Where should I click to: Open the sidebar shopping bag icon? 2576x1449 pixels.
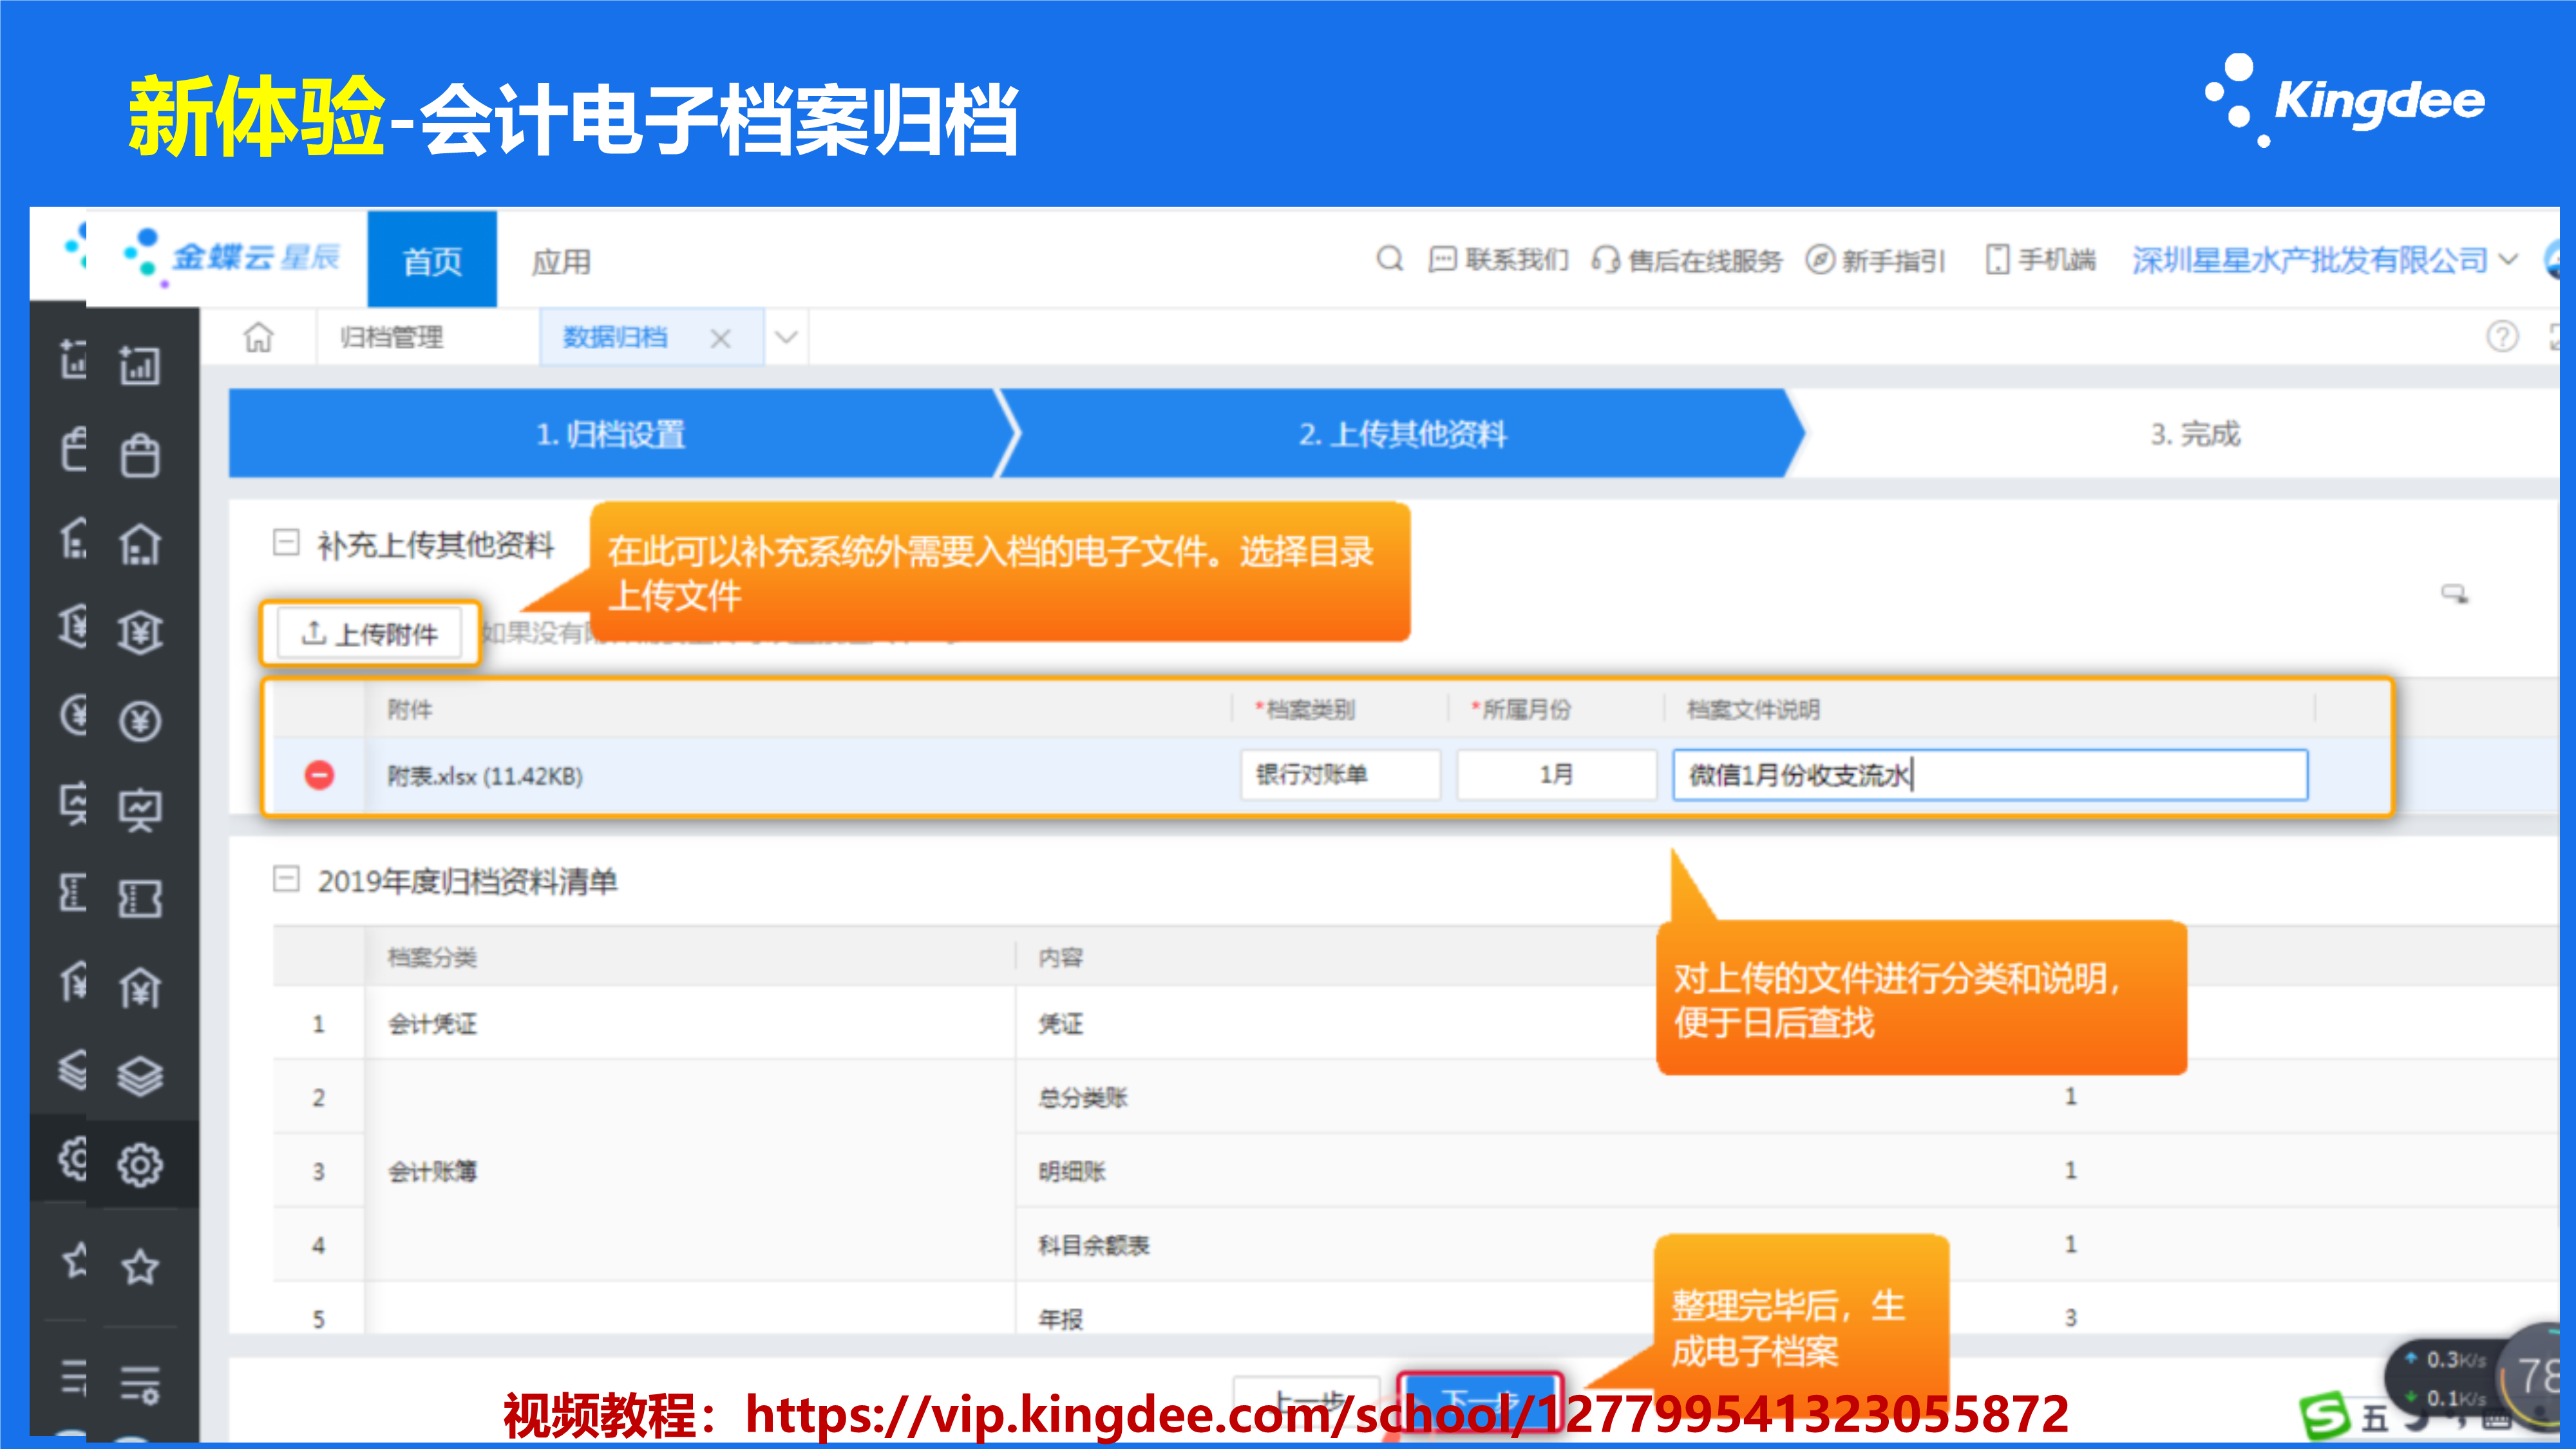(140, 455)
